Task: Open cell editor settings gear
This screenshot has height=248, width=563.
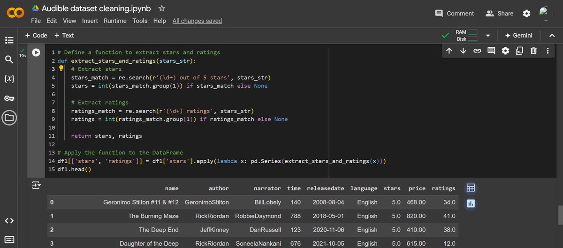Action: (505, 51)
